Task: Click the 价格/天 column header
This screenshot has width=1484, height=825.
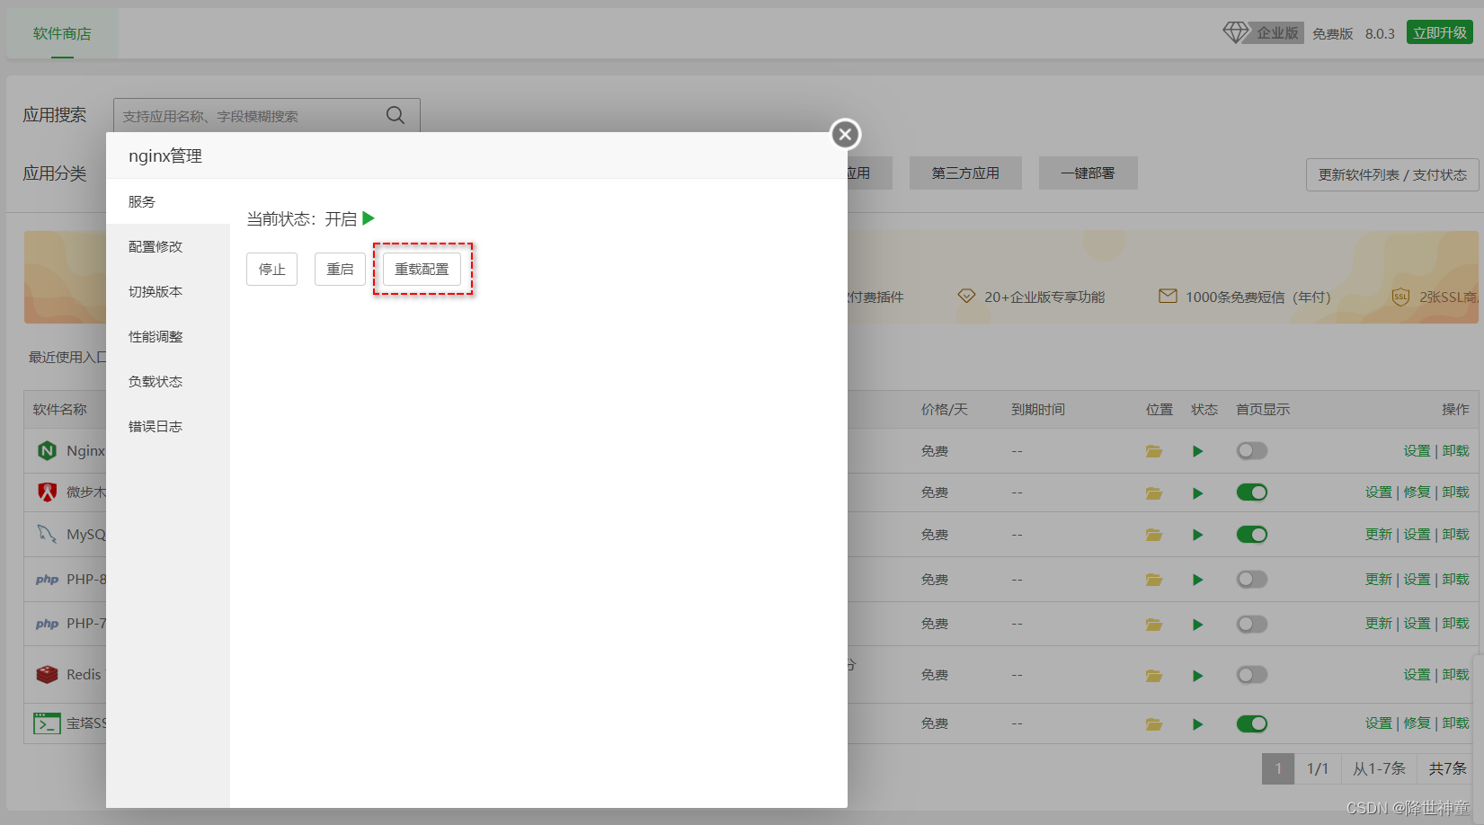Action: pyautogui.click(x=944, y=409)
